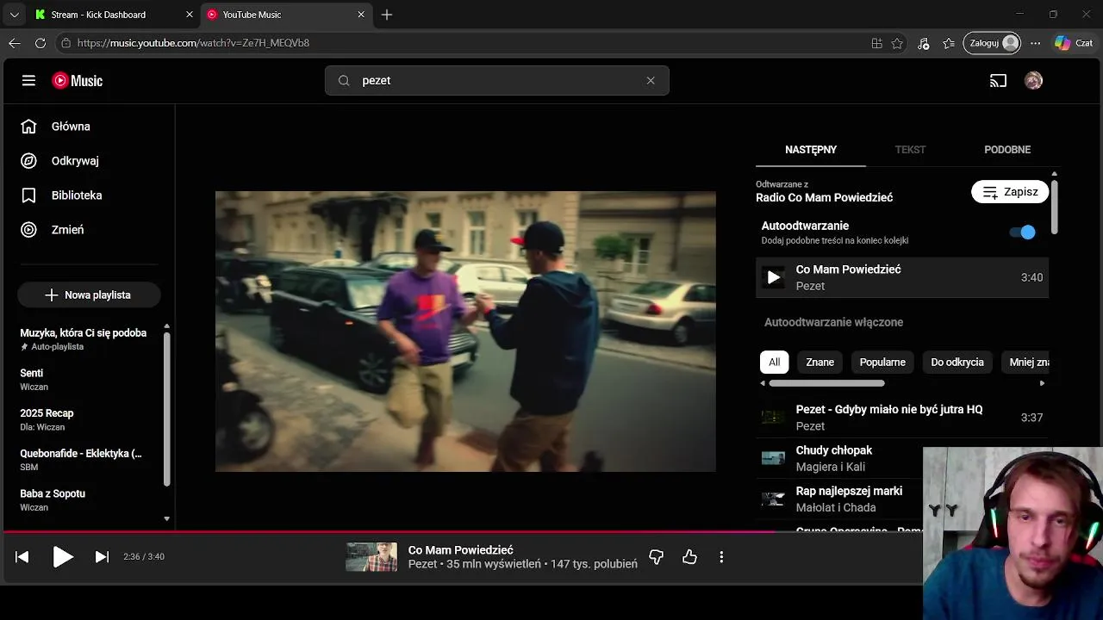Open the hamburger guide menu

point(28,80)
